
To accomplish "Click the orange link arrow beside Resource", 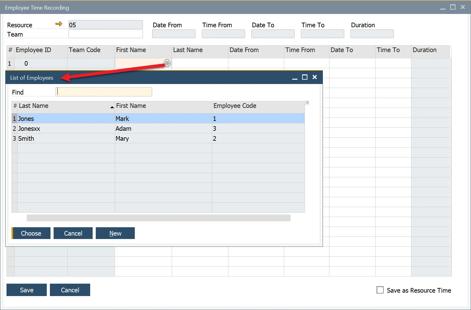I will click(59, 24).
